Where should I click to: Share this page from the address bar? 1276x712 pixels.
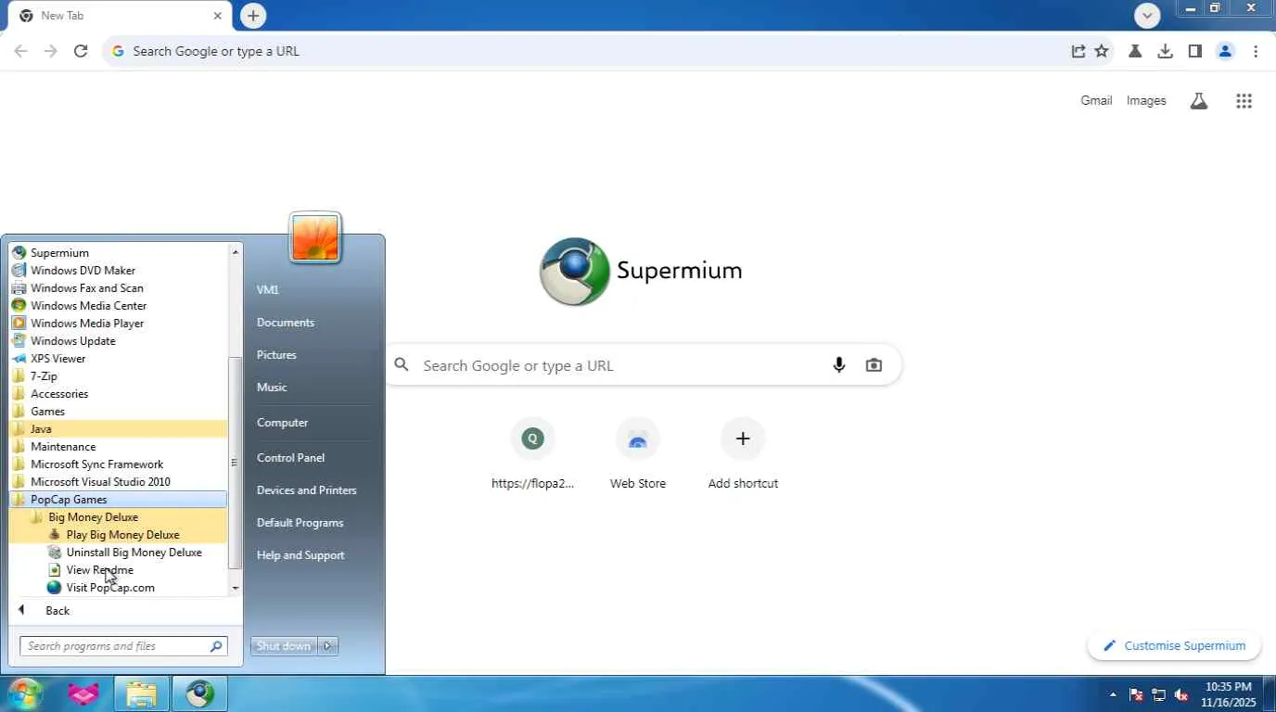[x=1078, y=51]
